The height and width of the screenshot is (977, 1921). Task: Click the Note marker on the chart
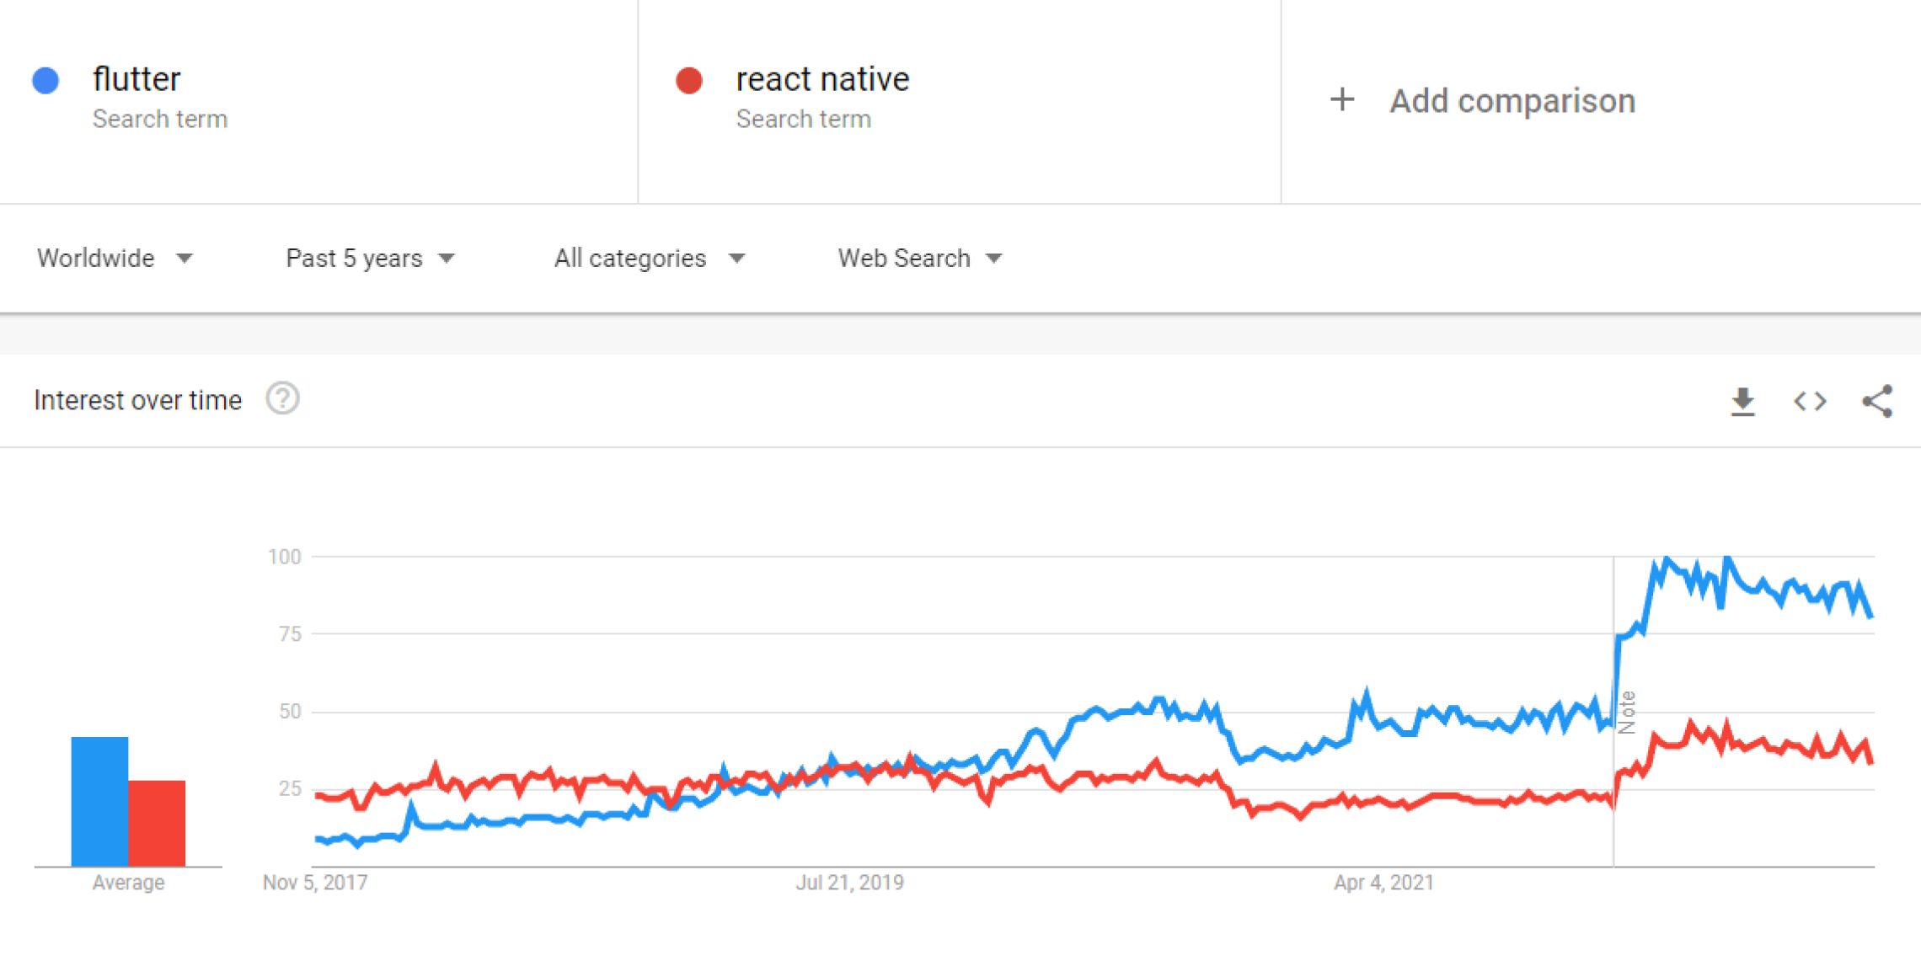click(x=1628, y=712)
